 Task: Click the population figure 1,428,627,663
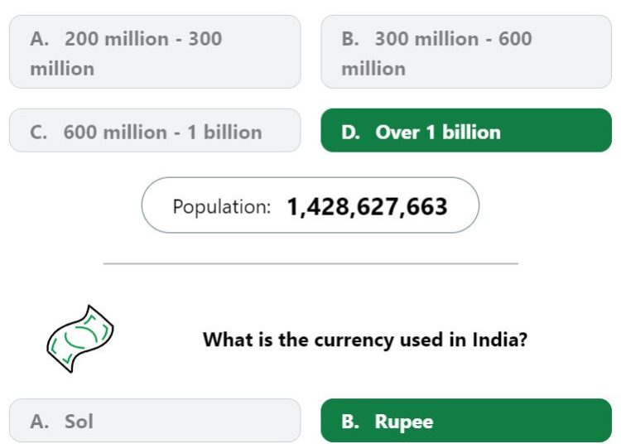click(367, 207)
